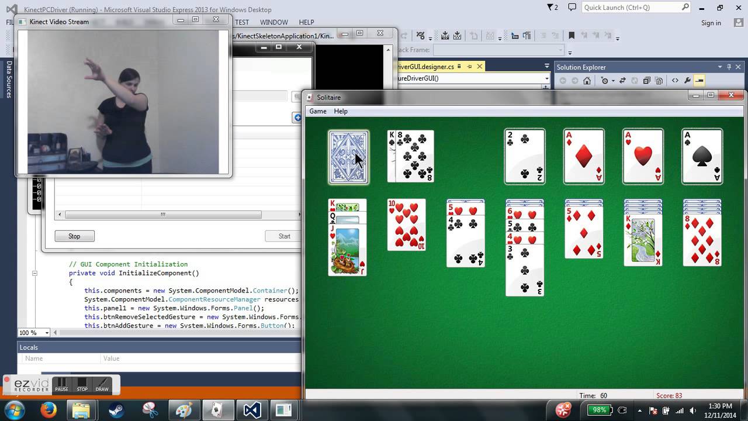The image size is (748, 421).
Task: Select the 10 of hearts tableau card
Action: tap(407, 225)
